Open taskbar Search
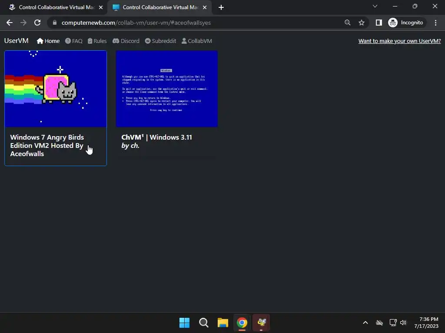Screen dimensions: 445x333 pos(204,323)
